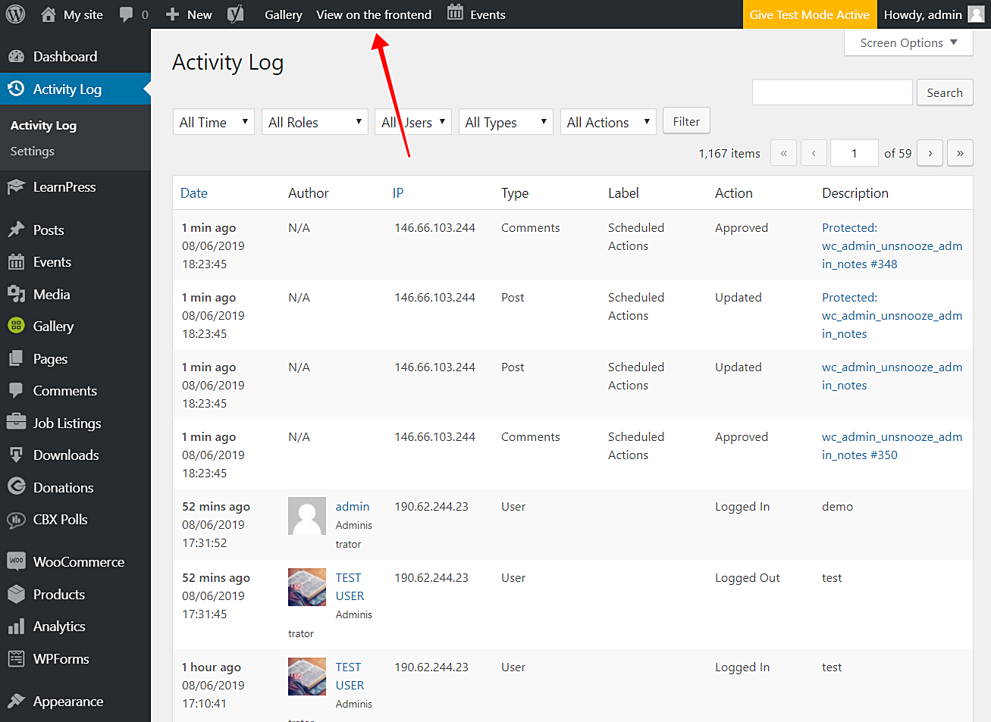The width and height of the screenshot is (991, 722).
Task: Open WooCommerce from the sidebar
Action: (78, 562)
